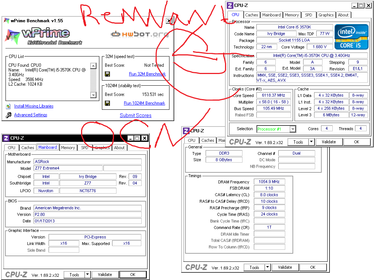Expand Tools dropdown arrow in Mainboard CPU-Z window
The image size is (374, 280).
click(87, 275)
